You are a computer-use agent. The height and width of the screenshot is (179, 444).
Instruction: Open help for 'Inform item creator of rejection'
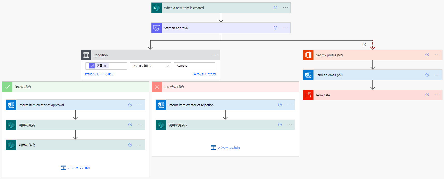(280, 105)
